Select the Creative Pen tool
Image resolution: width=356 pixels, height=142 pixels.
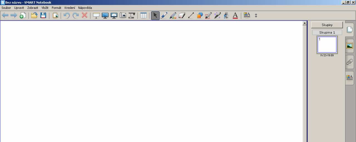pos(173,16)
